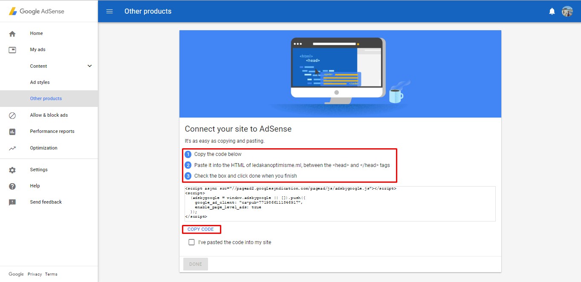Click the "Other products" page title
The height and width of the screenshot is (282, 581).
tap(148, 12)
